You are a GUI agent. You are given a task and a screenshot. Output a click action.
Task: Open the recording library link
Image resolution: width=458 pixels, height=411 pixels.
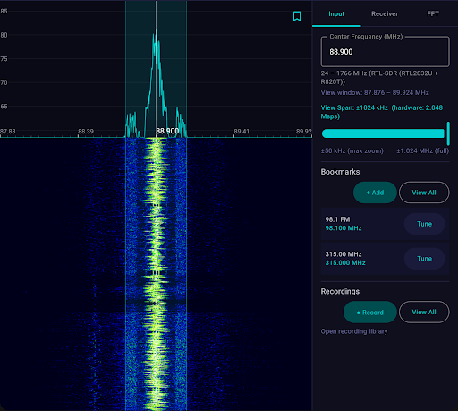click(354, 331)
